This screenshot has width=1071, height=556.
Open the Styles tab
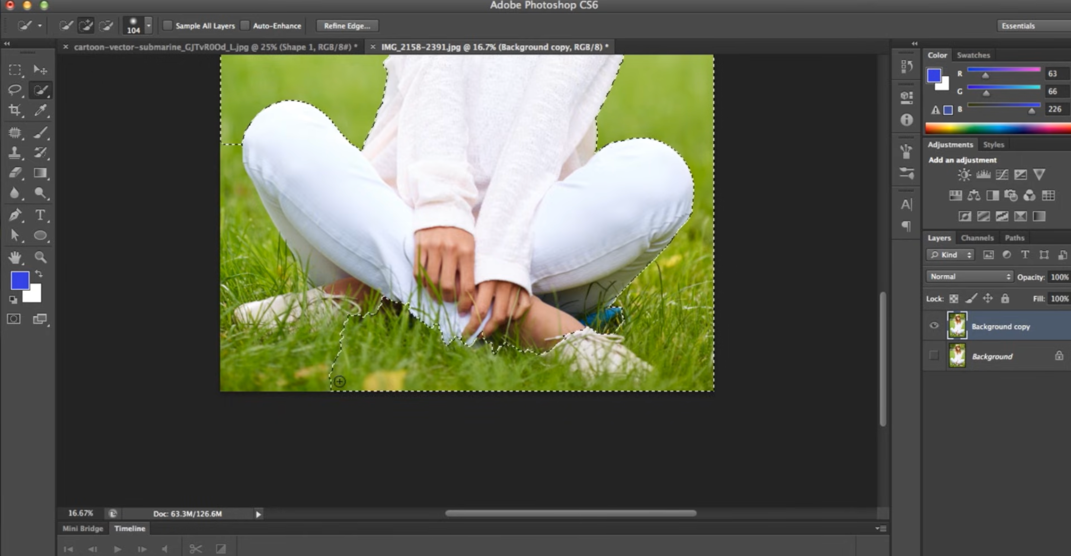coord(994,145)
